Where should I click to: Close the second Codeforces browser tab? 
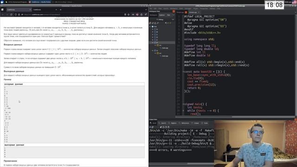click(x=56, y=9)
